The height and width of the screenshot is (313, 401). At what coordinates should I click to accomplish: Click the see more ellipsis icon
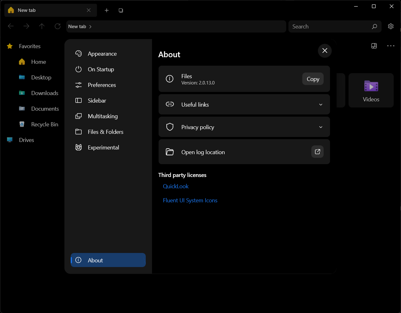pos(391,46)
